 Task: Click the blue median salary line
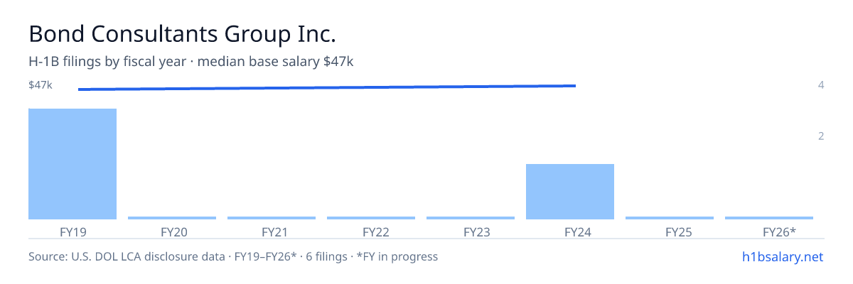(x=327, y=87)
